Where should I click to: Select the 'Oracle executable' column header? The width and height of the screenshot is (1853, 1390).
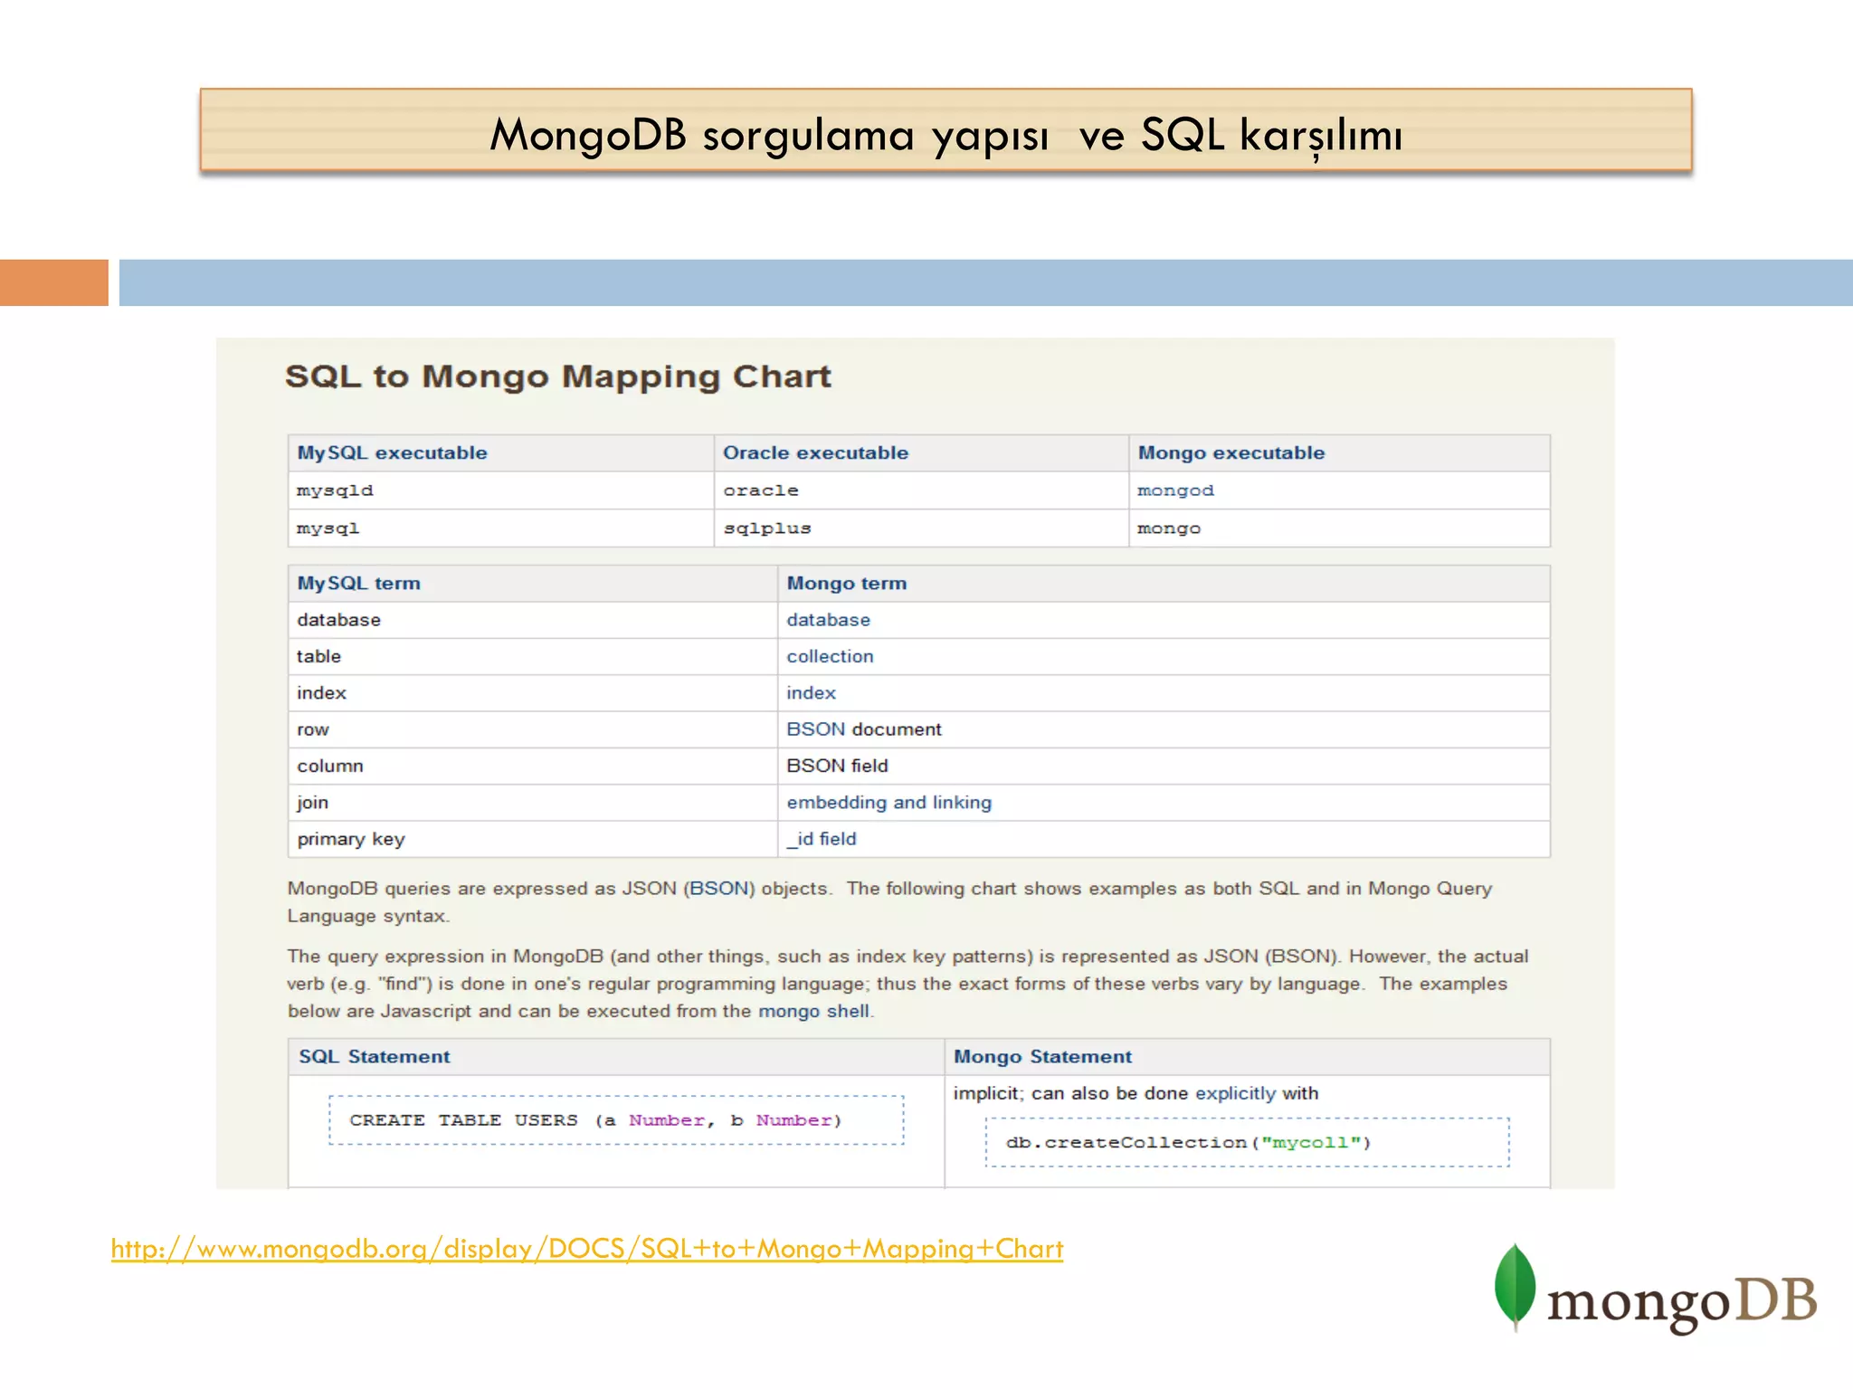click(921, 452)
